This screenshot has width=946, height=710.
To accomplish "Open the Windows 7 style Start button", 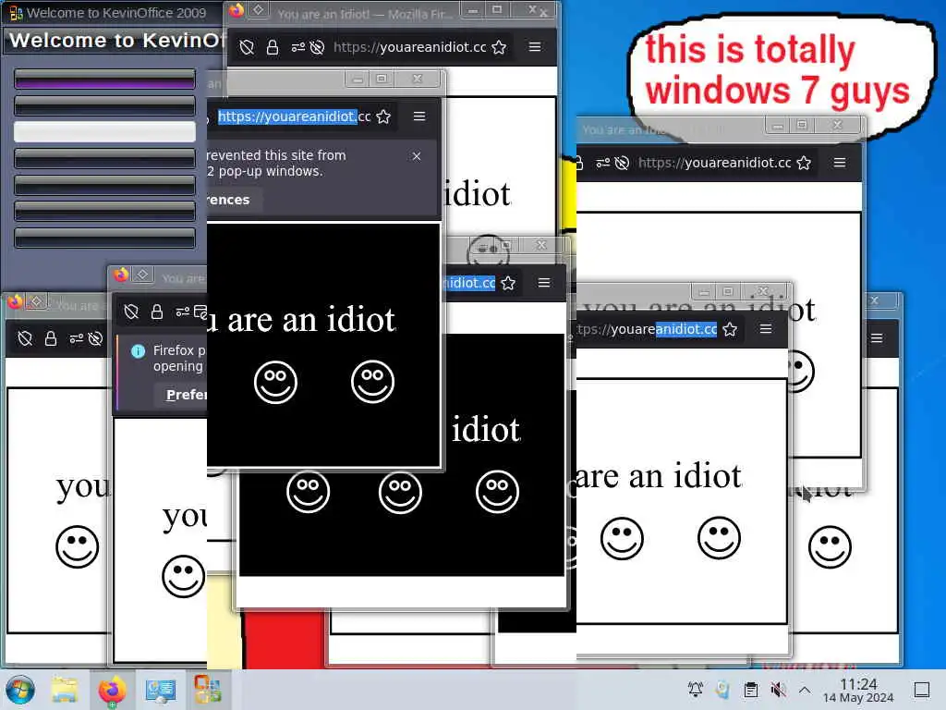I will pos(20,690).
